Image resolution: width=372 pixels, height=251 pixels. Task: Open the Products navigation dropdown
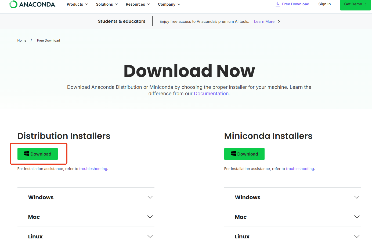tap(77, 4)
